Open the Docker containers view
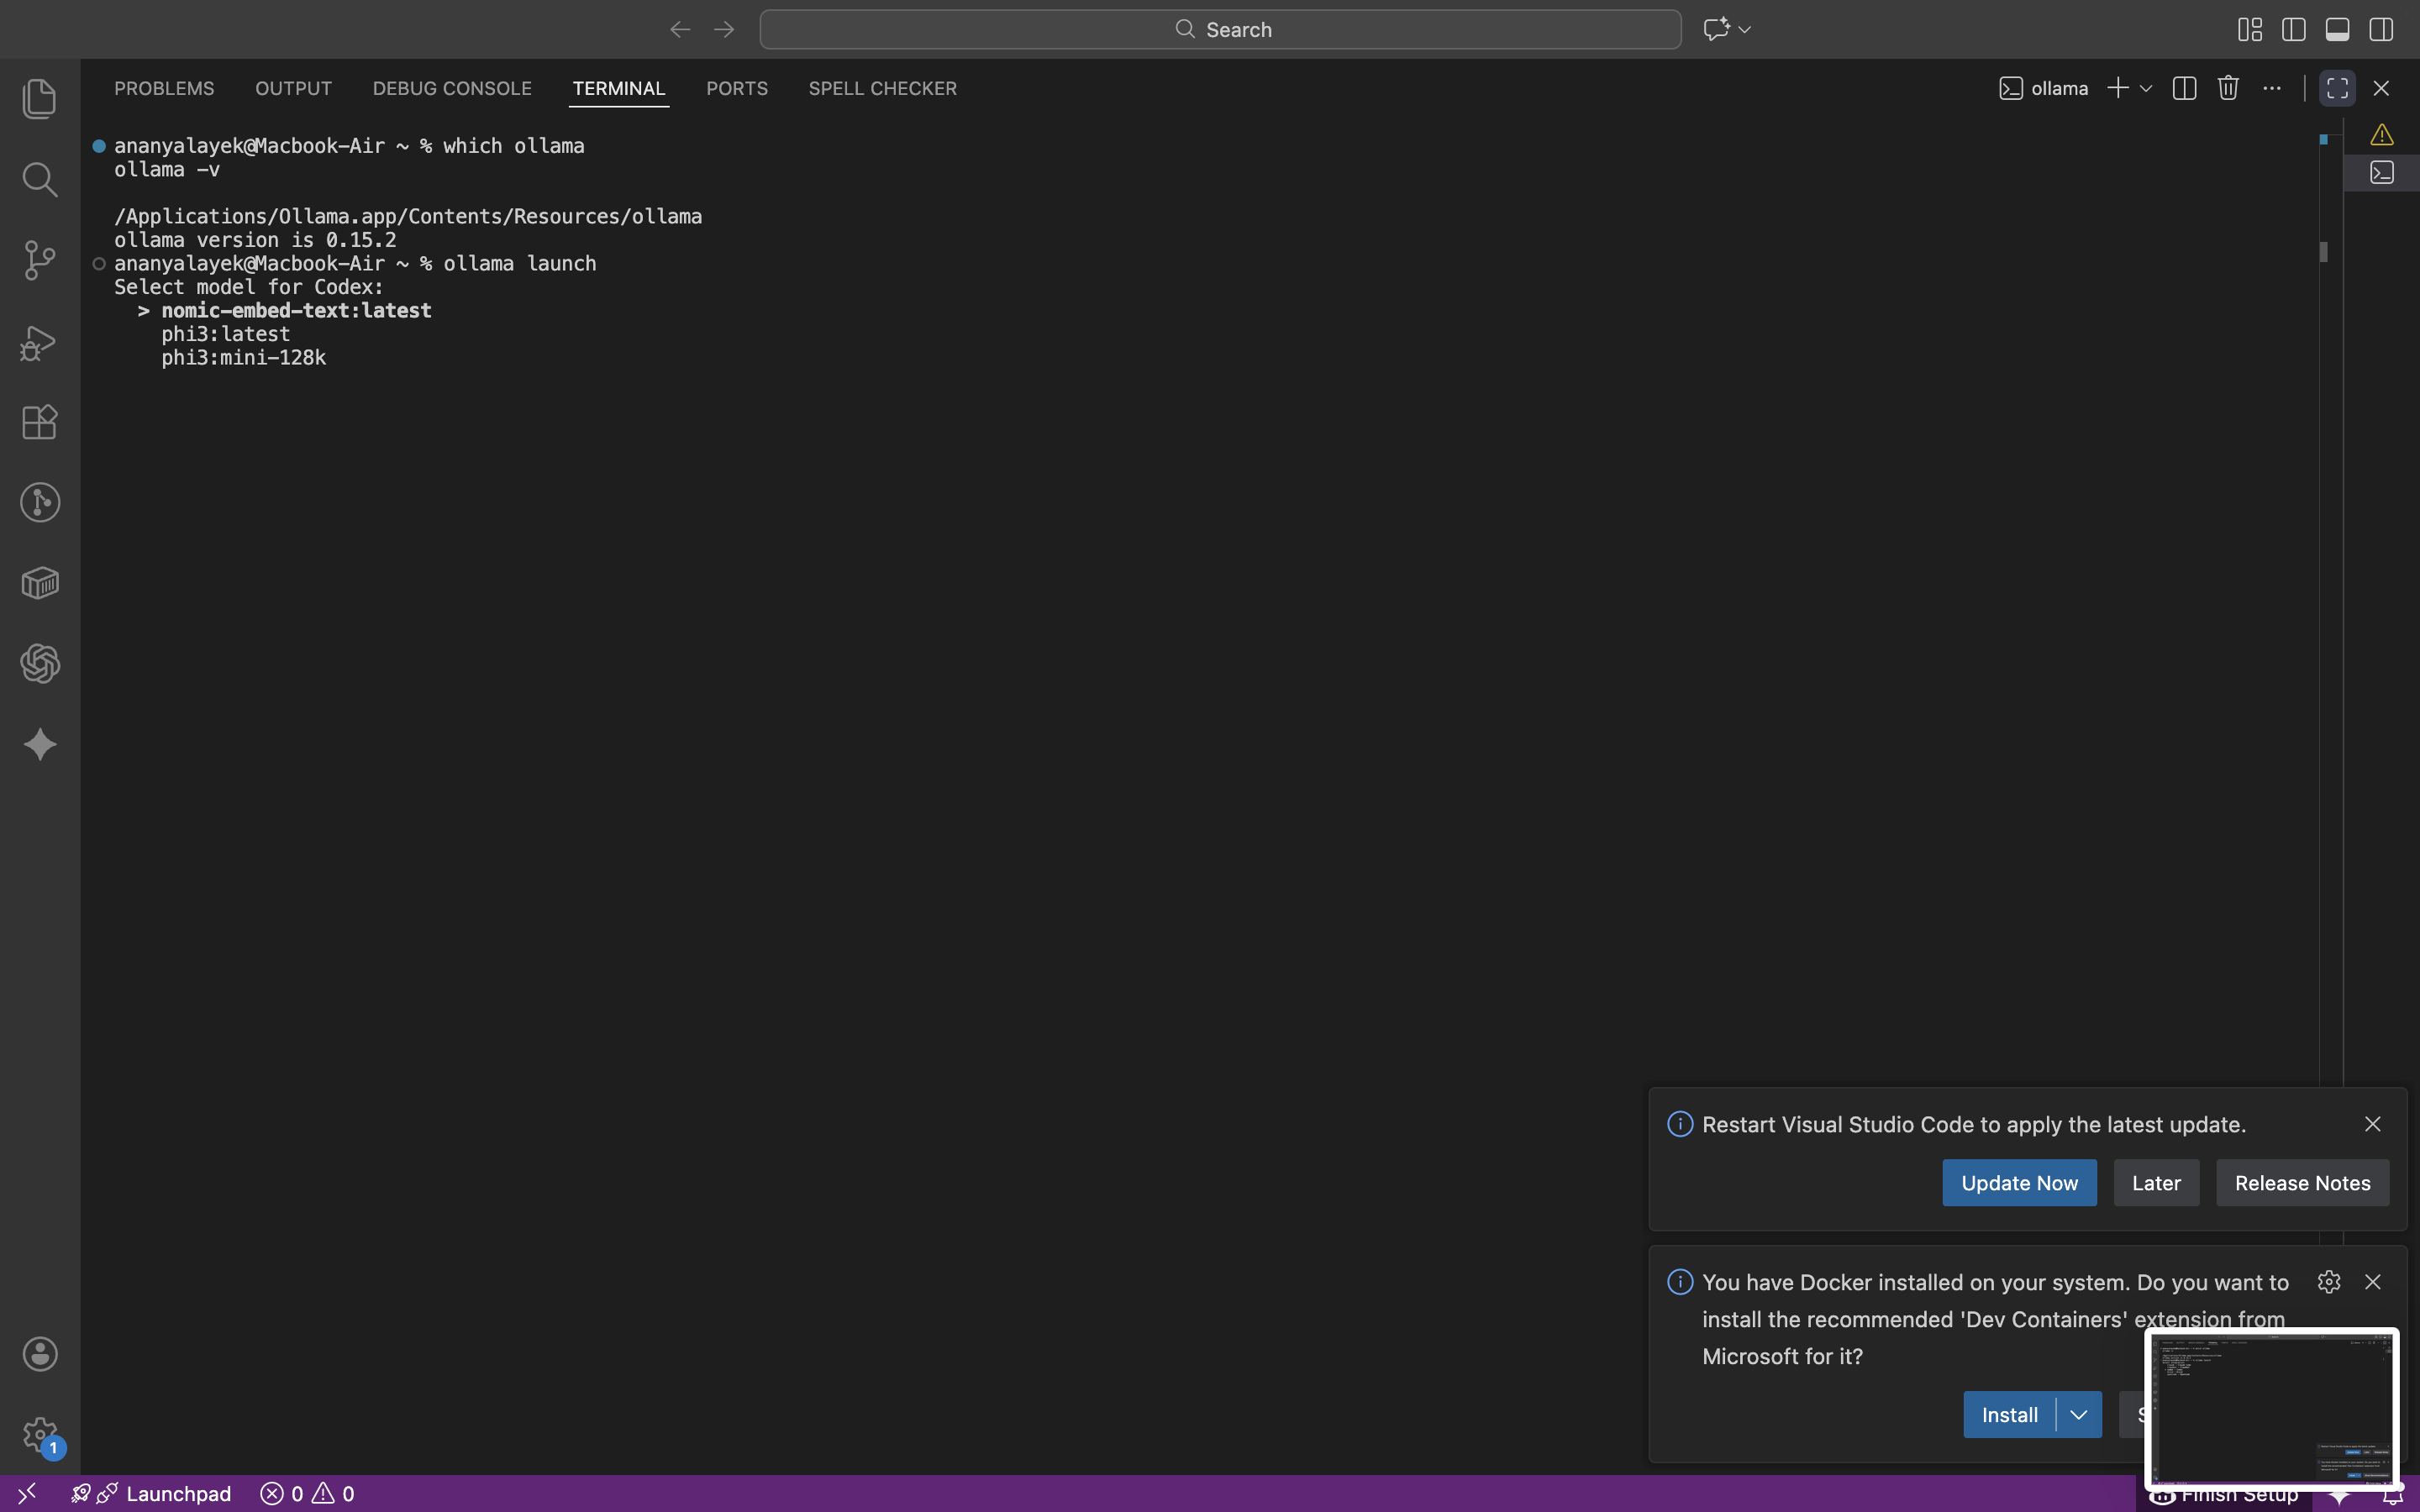The height and width of the screenshot is (1512, 2420). tap(40, 583)
